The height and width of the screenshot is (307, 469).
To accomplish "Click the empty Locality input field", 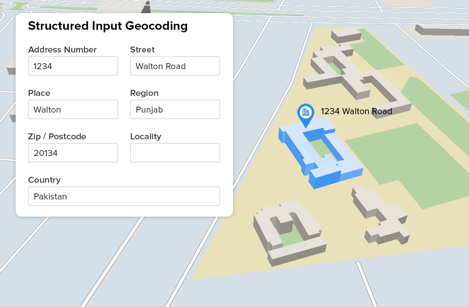I will [x=175, y=153].
